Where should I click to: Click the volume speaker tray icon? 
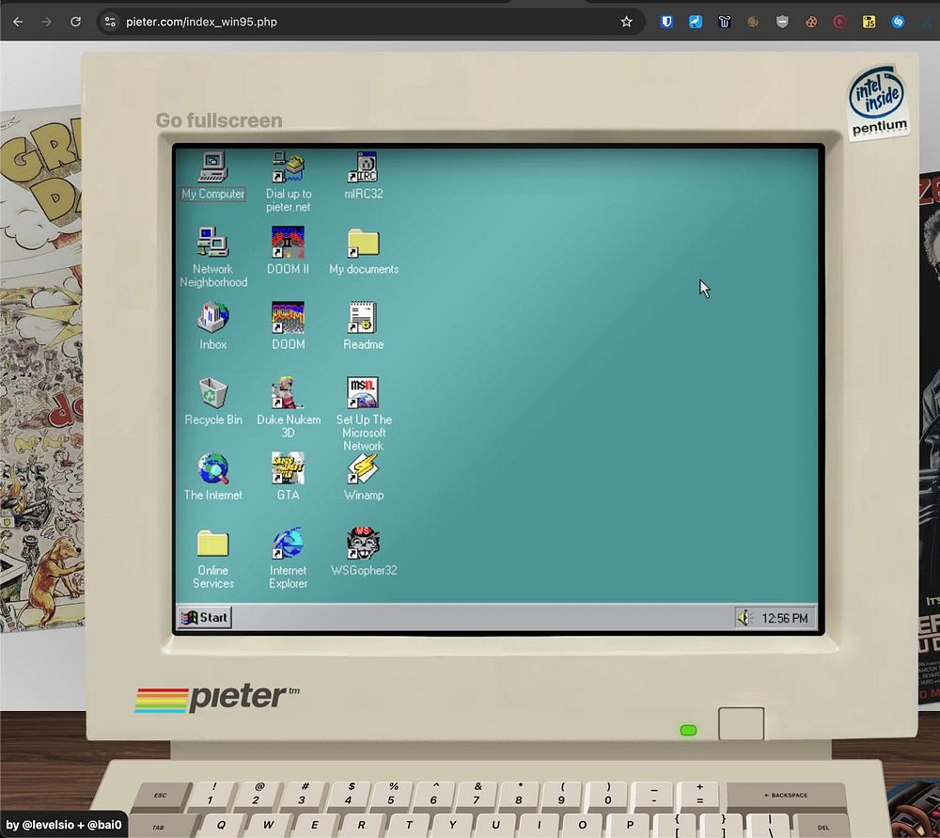[745, 618]
